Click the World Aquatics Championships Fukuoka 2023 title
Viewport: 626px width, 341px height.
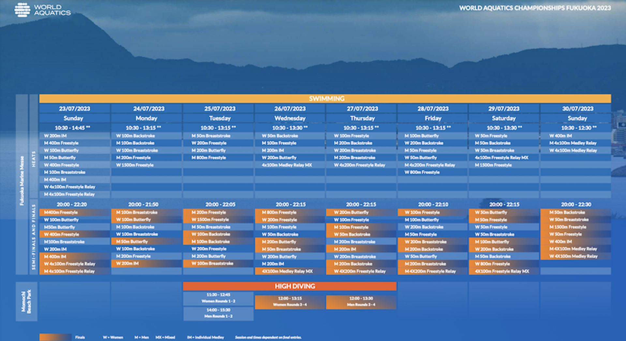pyautogui.click(x=535, y=8)
